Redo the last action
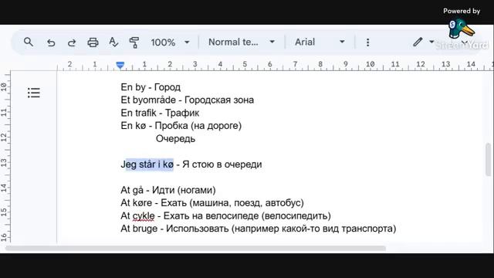This screenshot has width=494, height=278. [72, 42]
